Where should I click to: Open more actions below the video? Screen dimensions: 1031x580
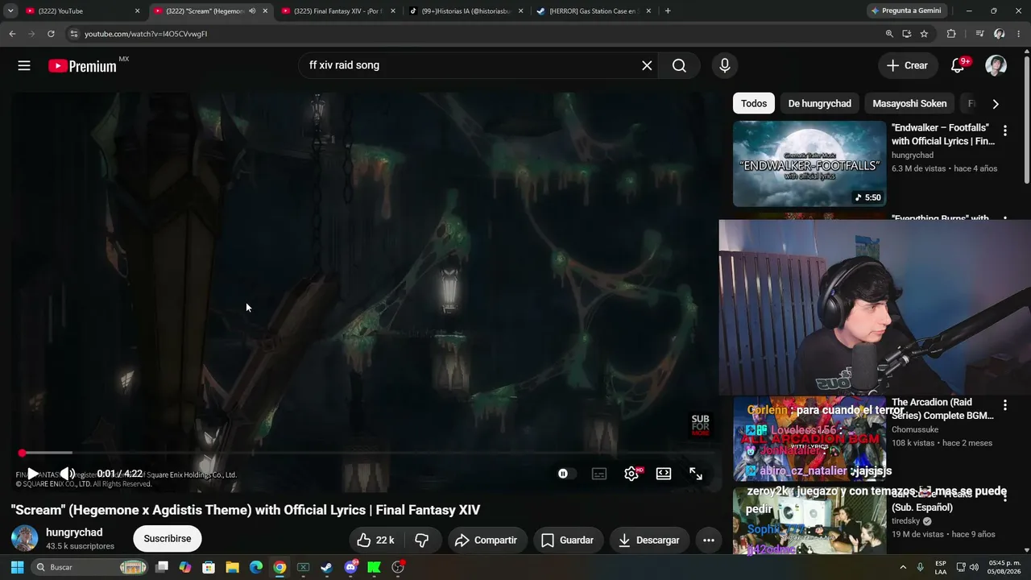(x=709, y=540)
